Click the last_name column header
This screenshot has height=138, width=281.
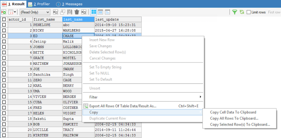click(x=78, y=19)
